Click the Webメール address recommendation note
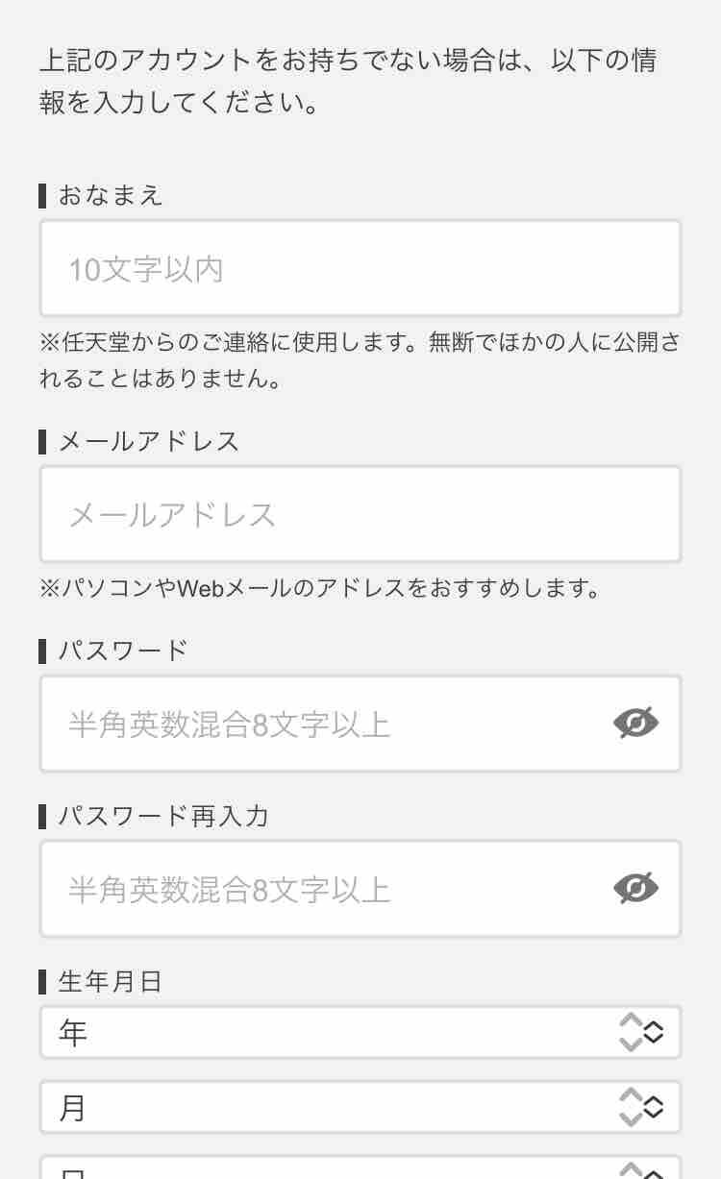This screenshot has width=721, height=1179. [320, 587]
